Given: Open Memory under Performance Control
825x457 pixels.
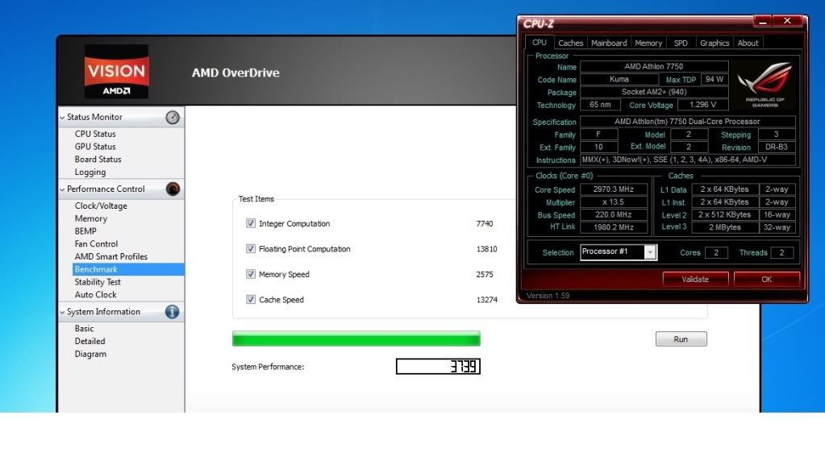Looking at the screenshot, I should 91,218.
